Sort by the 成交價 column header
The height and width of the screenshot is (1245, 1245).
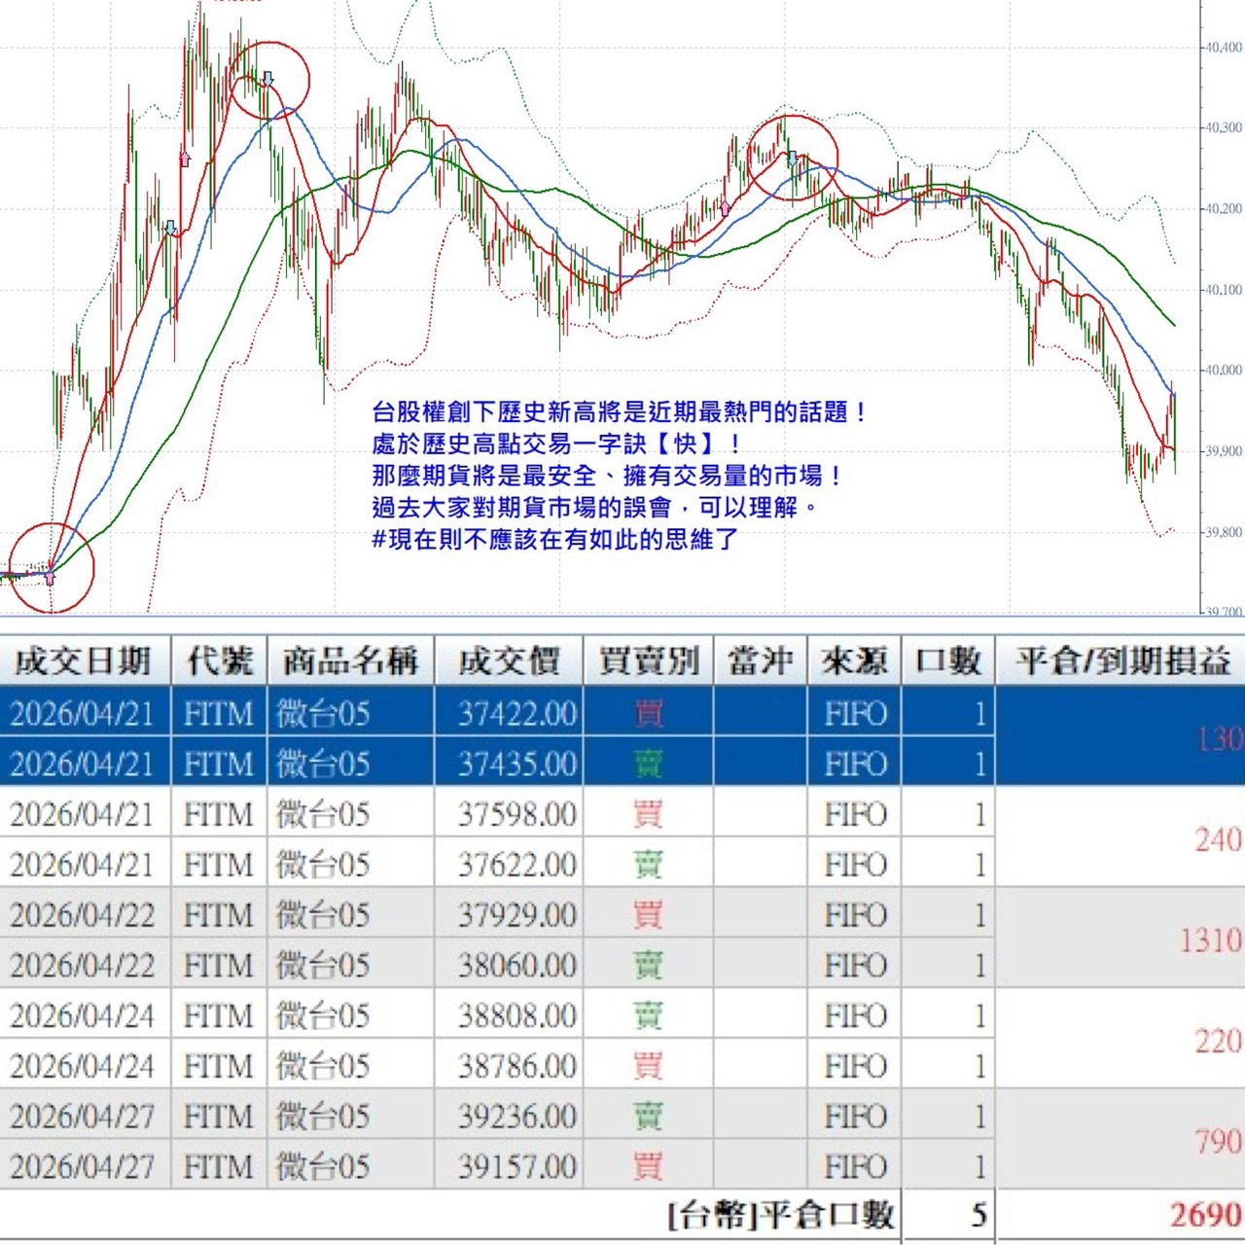tap(509, 661)
